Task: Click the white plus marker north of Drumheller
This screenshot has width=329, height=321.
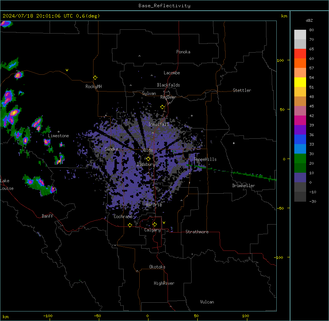Action: pyautogui.click(x=234, y=143)
